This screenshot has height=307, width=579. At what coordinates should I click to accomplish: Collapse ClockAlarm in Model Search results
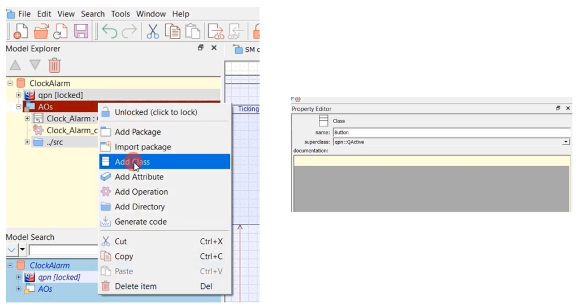pyautogui.click(x=10, y=265)
